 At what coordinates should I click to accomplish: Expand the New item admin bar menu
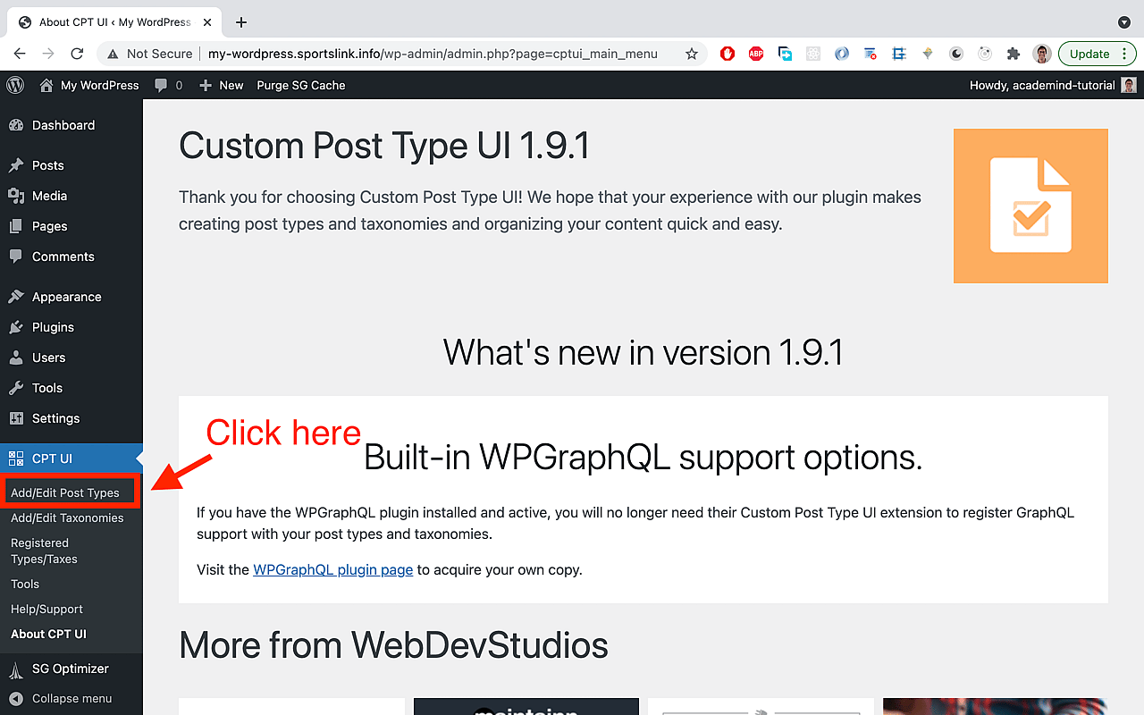pyautogui.click(x=221, y=85)
